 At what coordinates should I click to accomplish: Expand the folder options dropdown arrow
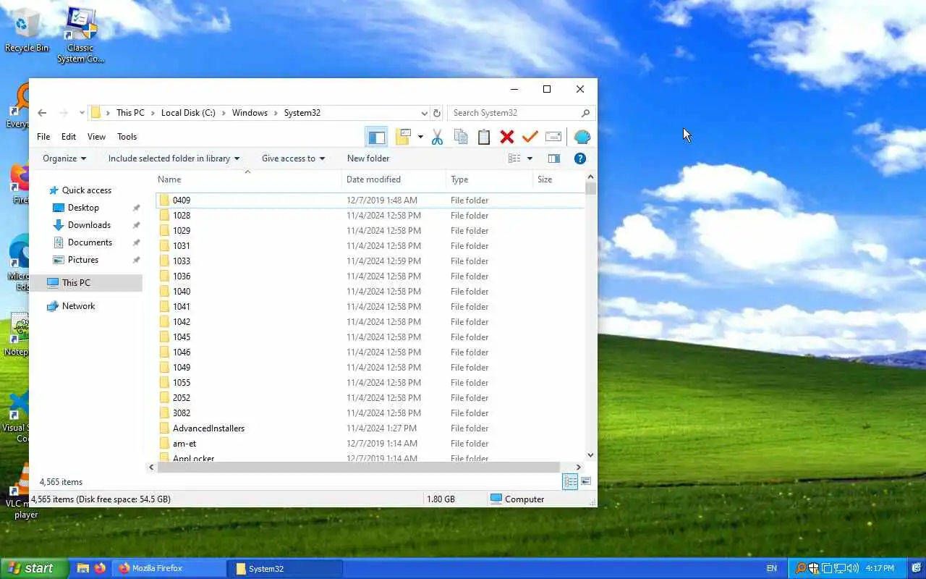point(420,137)
